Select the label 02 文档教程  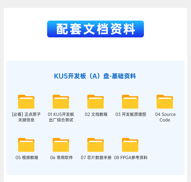point(96,114)
